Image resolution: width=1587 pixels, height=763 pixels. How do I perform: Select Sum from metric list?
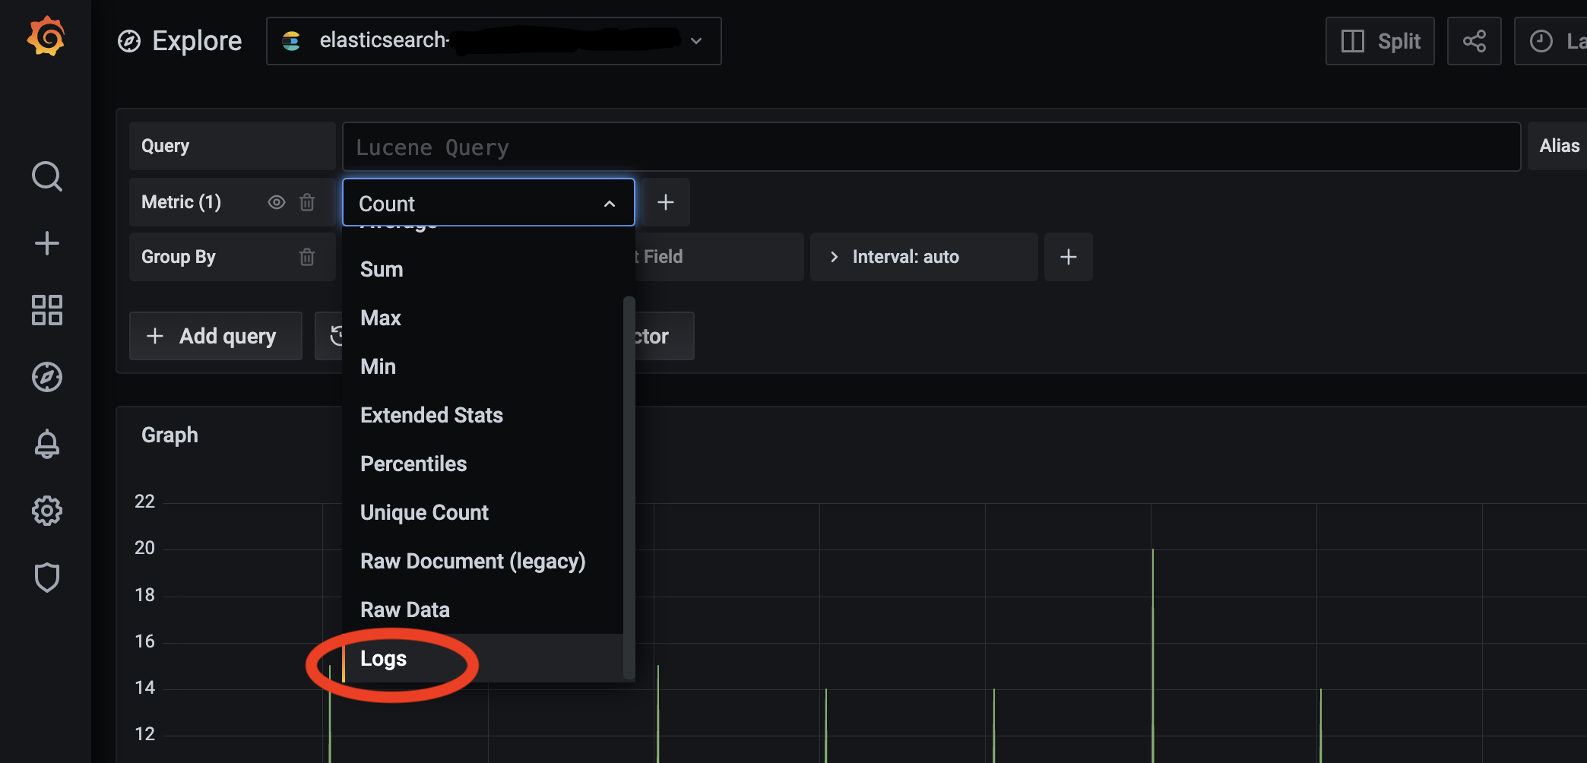(x=483, y=269)
